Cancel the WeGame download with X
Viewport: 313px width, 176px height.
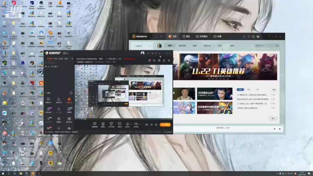point(280,129)
